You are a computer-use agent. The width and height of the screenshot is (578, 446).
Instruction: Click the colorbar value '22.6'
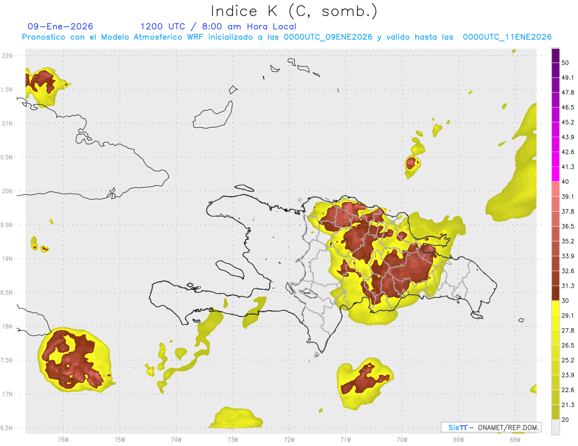[x=568, y=390]
